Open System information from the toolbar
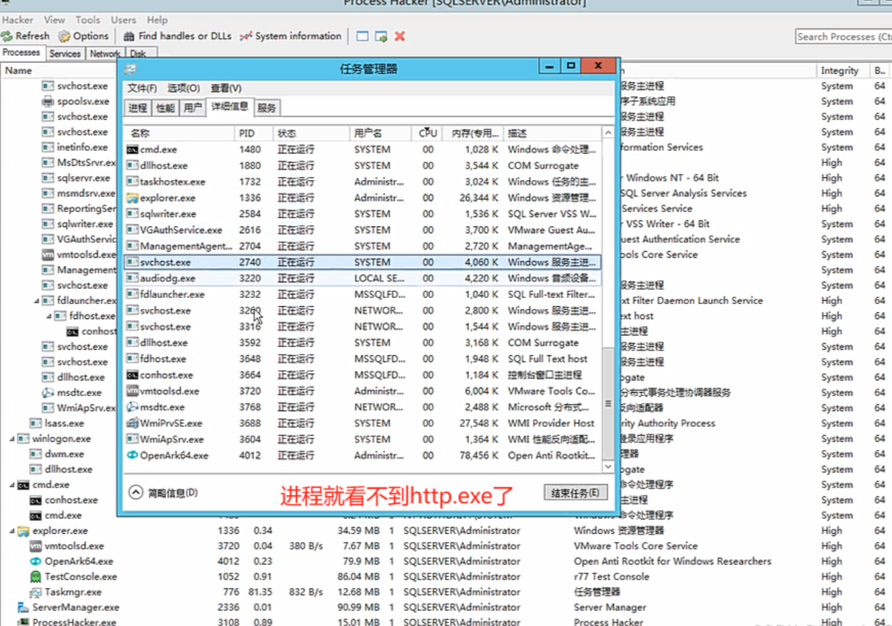This screenshot has width=892, height=626. [x=291, y=36]
